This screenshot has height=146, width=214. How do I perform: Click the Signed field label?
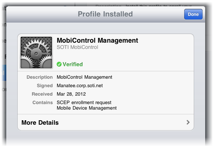coord(45,86)
